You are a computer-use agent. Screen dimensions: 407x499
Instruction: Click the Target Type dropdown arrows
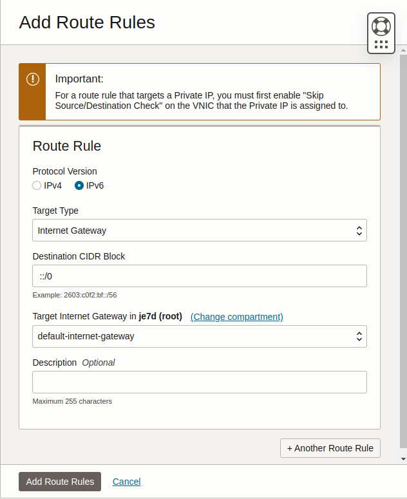pyautogui.click(x=359, y=231)
